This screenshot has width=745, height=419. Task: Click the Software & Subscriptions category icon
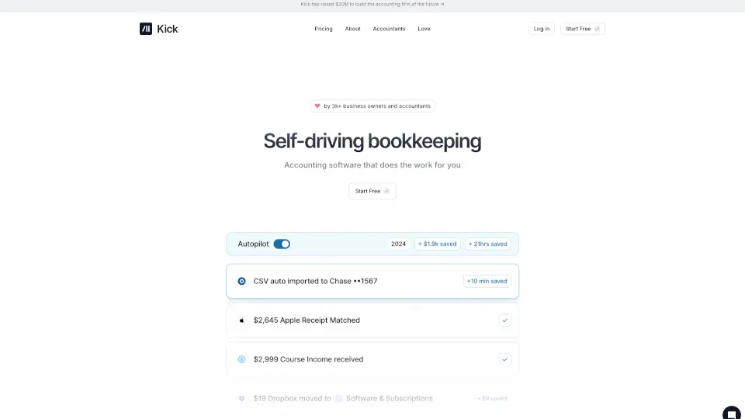[x=338, y=399]
